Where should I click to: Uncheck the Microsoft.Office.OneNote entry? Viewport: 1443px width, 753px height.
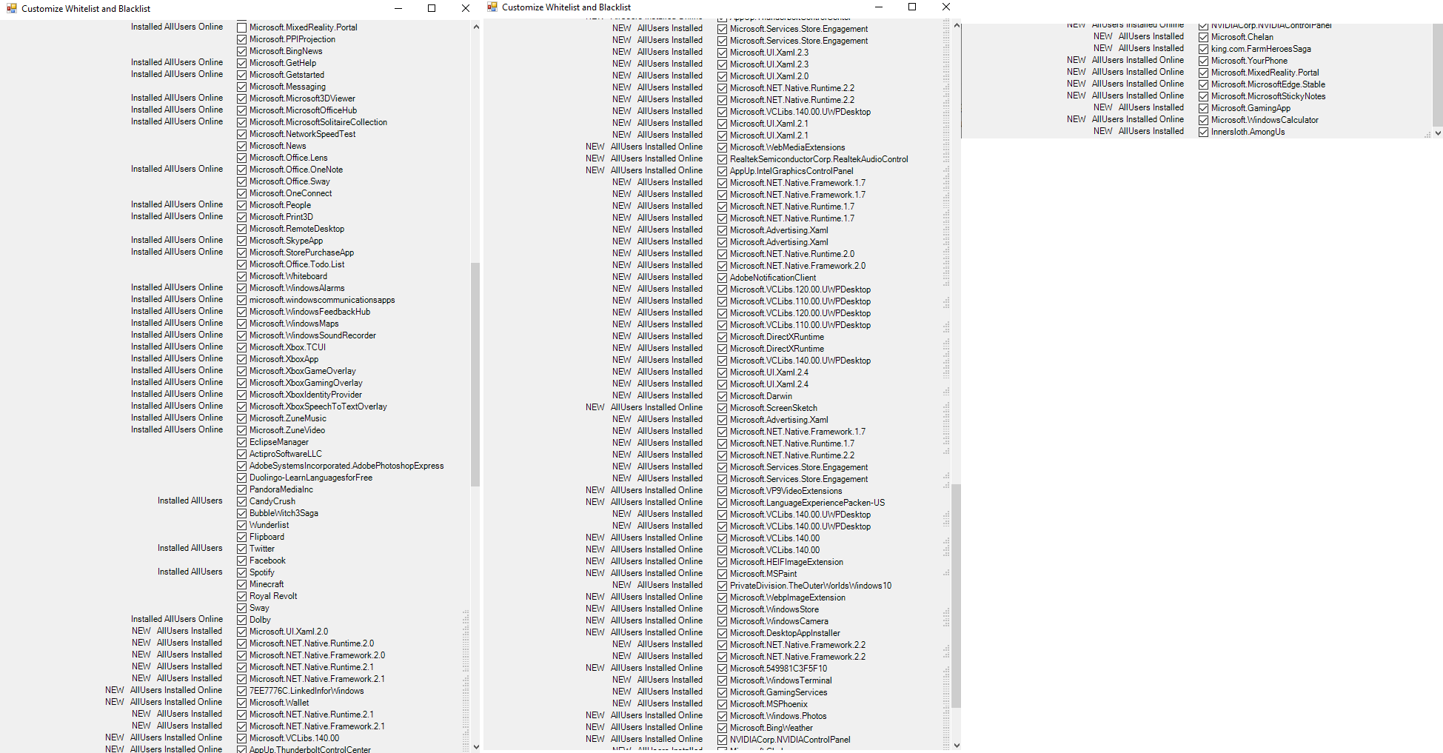[x=241, y=170]
